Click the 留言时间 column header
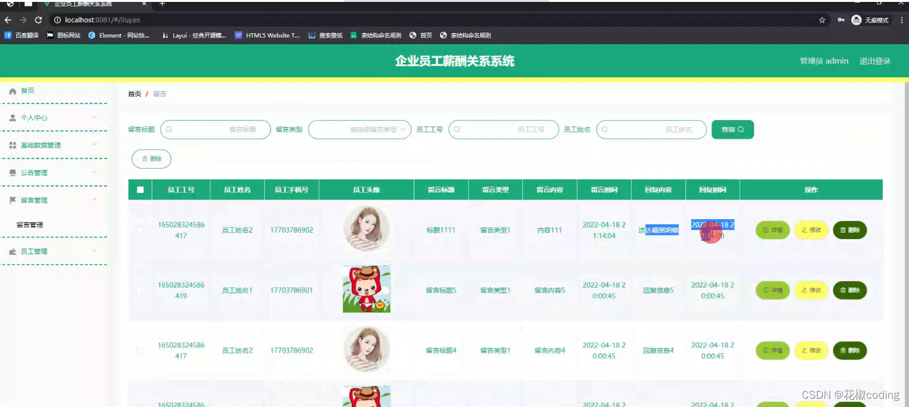The image size is (909, 407). click(x=604, y=190)
